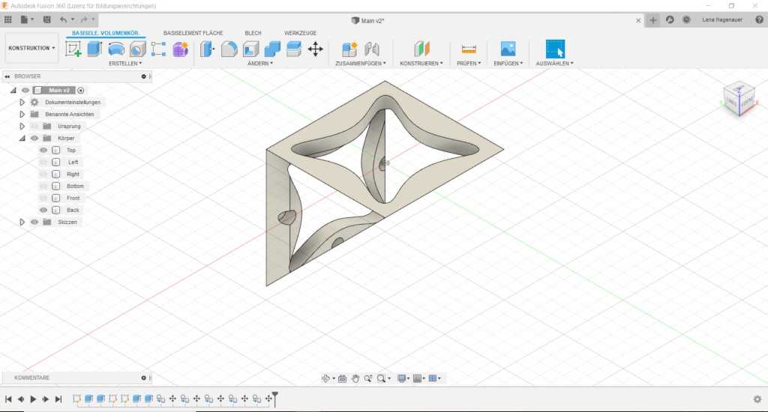Screen dimensions: 768x412
Task: Click the Measure ruler icon
Action: tap(469, 49)
